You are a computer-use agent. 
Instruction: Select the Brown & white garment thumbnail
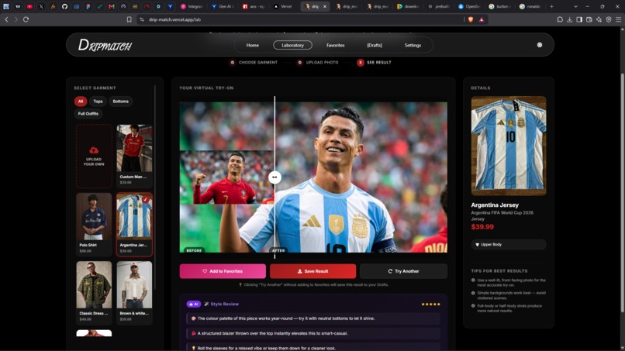(x=134, y=284)
